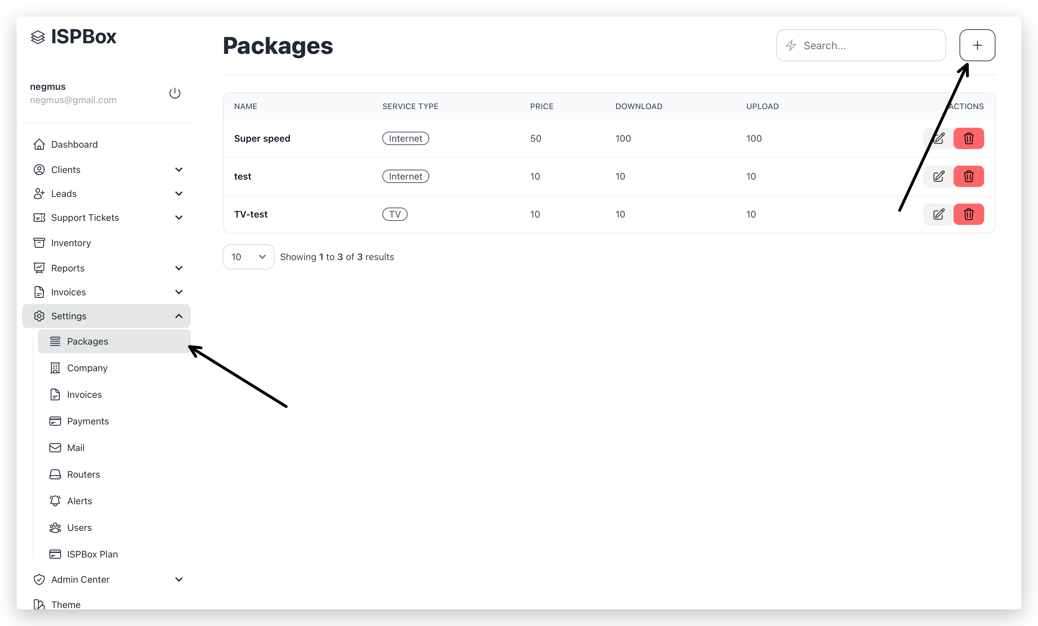This screenshot has height=626, width=1038.
Task: Open the ISPBox Plan page
Action: click(x=92, y=554)
